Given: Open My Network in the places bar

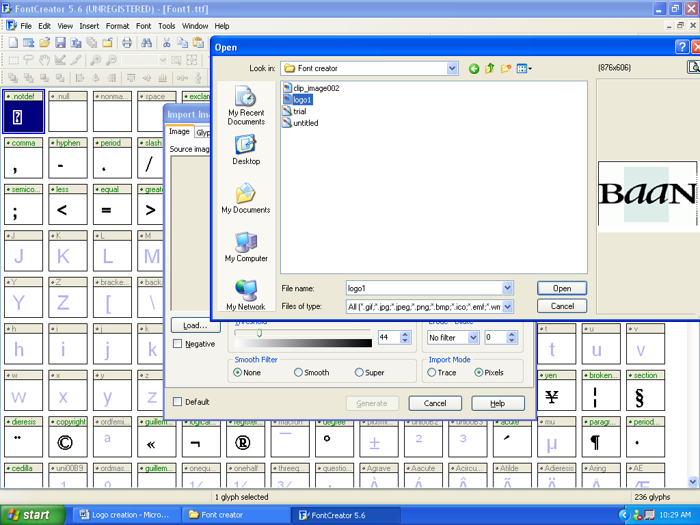Looking at the screenshot, I should tap(246, 295).
